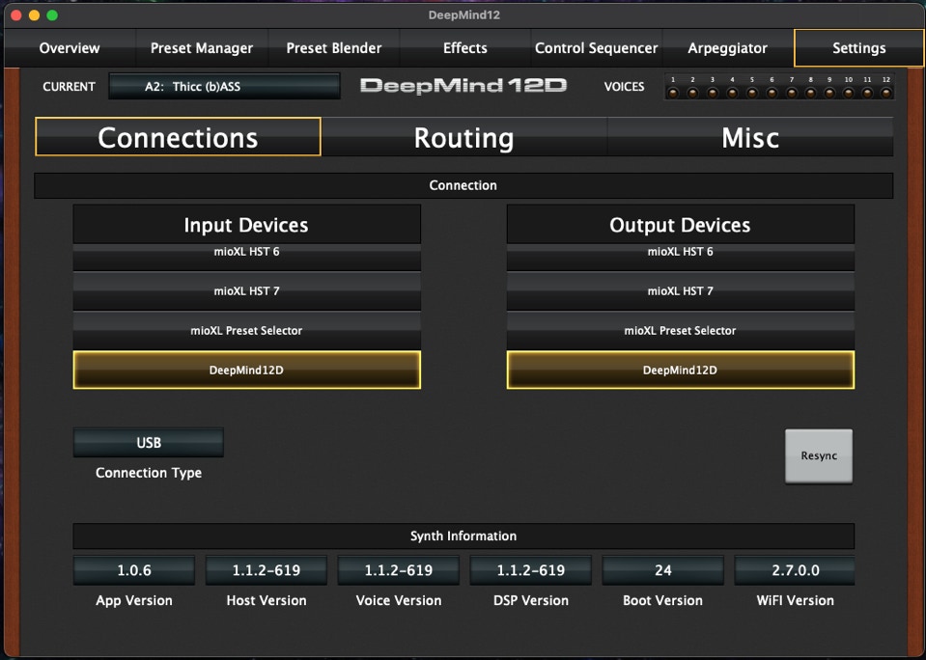Click the current preset name A2: Thicc (b)ASS

(x=224, y=86)
